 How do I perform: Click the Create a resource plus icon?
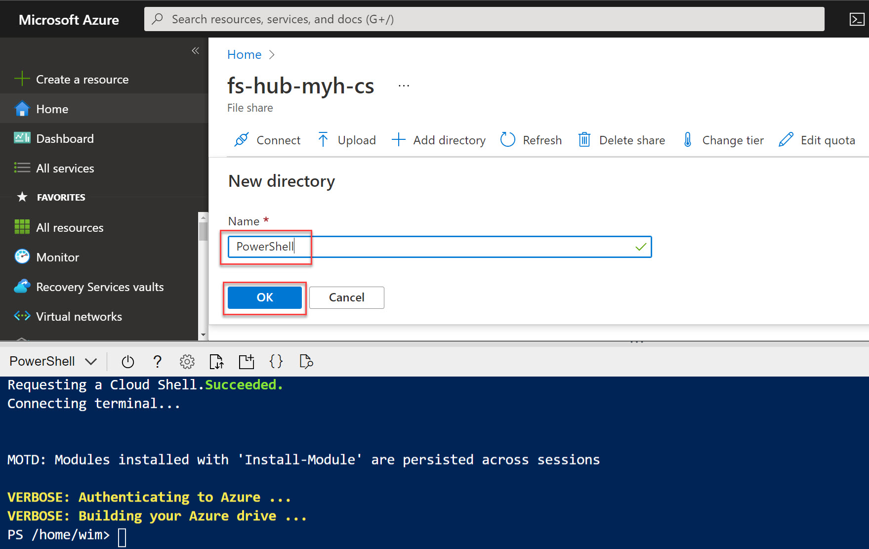(x=22, y=79)
